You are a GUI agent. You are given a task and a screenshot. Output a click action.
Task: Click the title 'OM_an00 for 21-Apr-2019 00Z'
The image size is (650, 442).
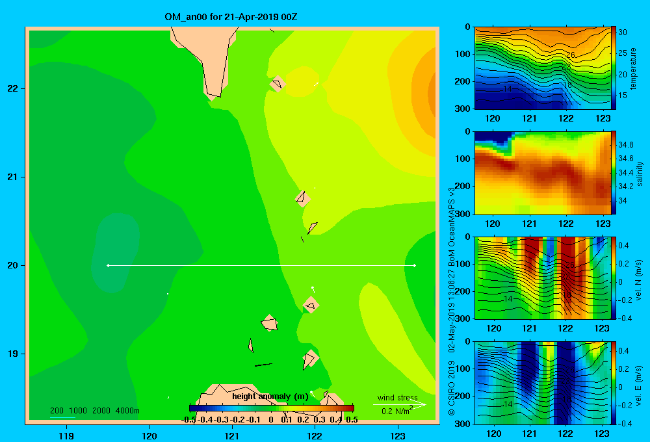[231, 17]
